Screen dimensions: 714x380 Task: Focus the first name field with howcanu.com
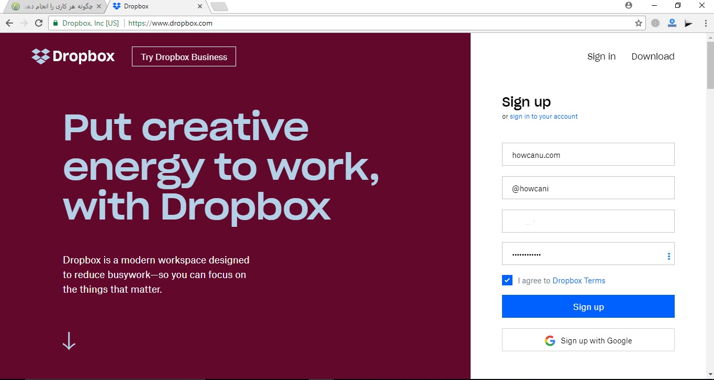click(x=588, y=154)
